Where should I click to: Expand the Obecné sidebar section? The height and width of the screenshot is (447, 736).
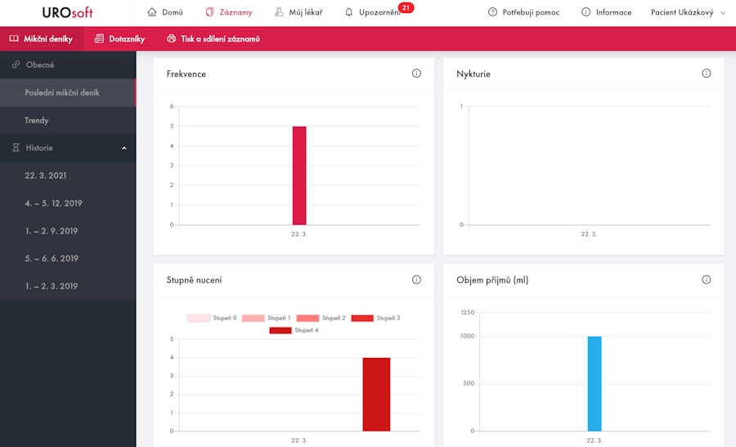[68, 65]
